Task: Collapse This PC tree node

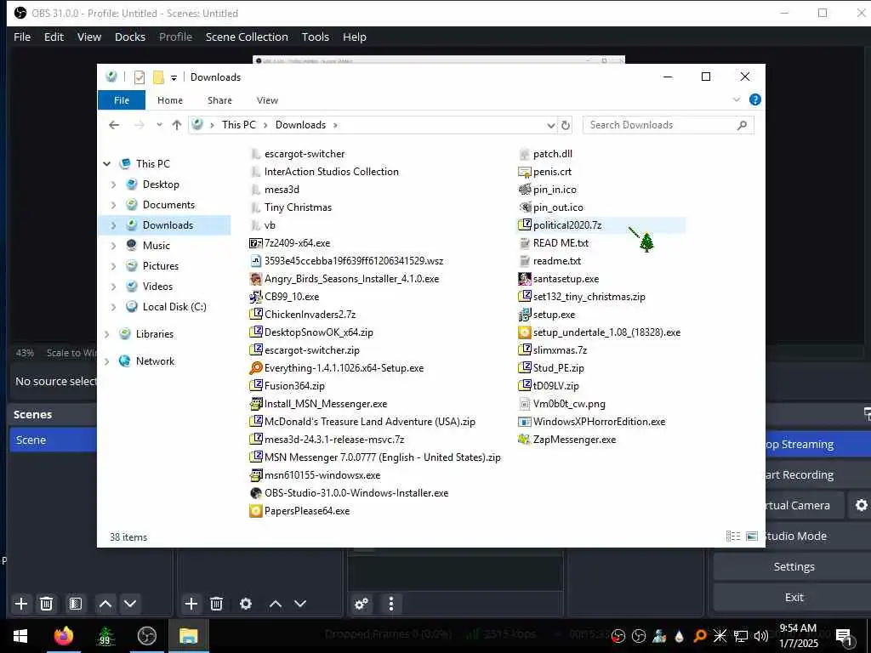Action: pos(106,164)
